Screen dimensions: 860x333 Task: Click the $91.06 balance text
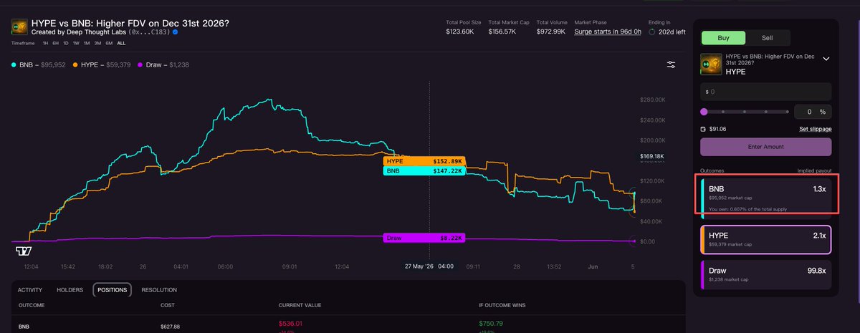(718, 129)
